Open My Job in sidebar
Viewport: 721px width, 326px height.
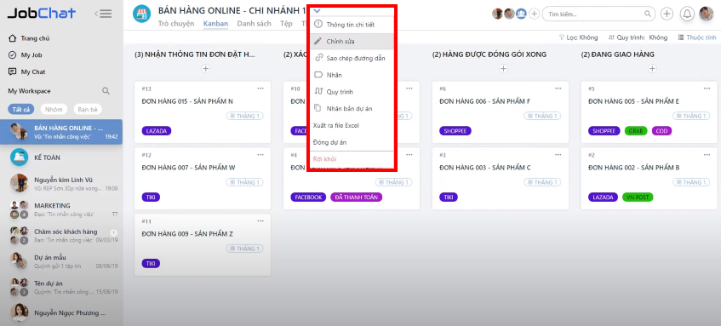tap(26, 55)
